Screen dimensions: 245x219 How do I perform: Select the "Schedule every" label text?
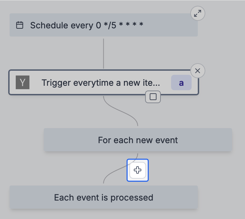pos(62,25)
